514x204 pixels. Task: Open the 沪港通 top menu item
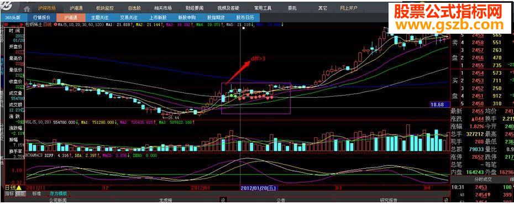pos(76,8)
